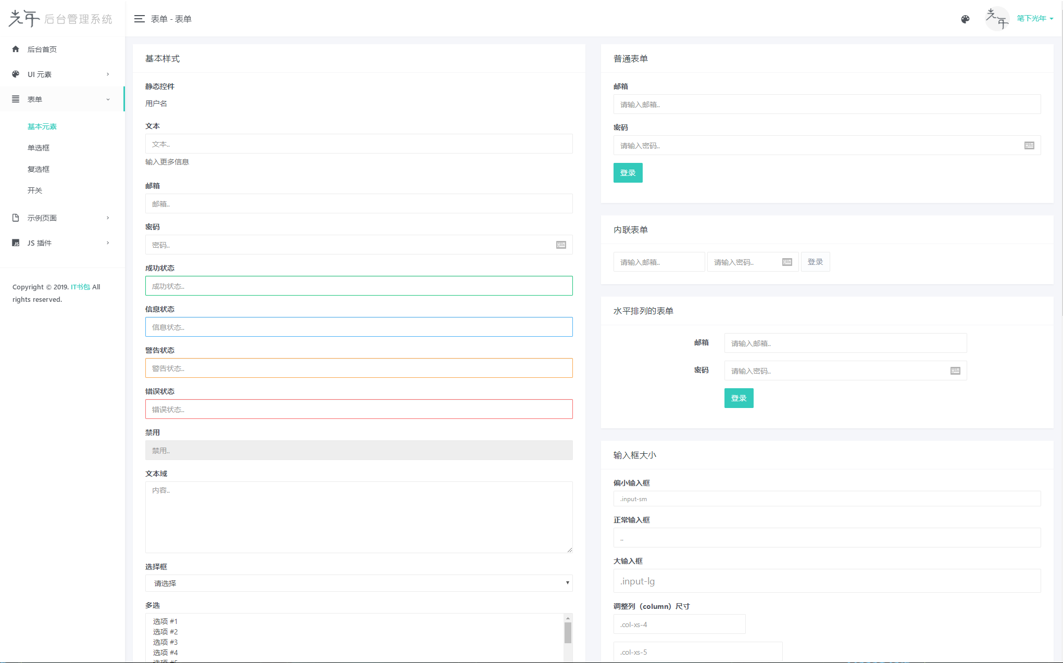The width and height of the screenshot is (1063, 663).
Task: Click the JS插件 puzzle icon
Action: (15, 242)
